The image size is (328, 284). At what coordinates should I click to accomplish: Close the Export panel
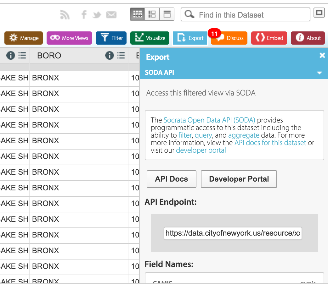pyautogui.click(x=322, y=55)
